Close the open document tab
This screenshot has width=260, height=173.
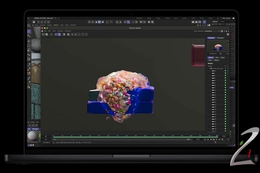click(x=56, y=18)
